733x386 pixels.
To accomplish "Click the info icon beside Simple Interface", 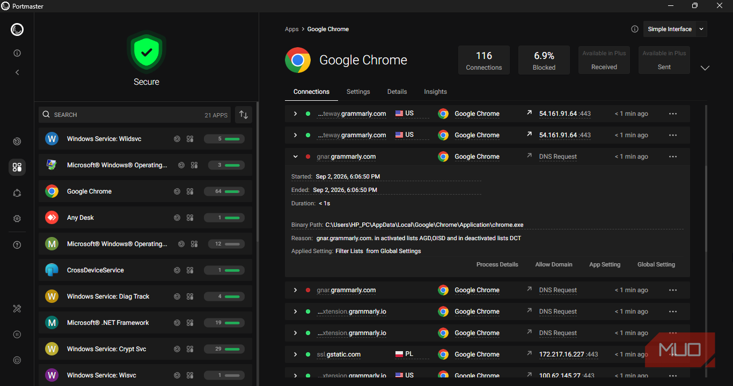I will 635,29.
